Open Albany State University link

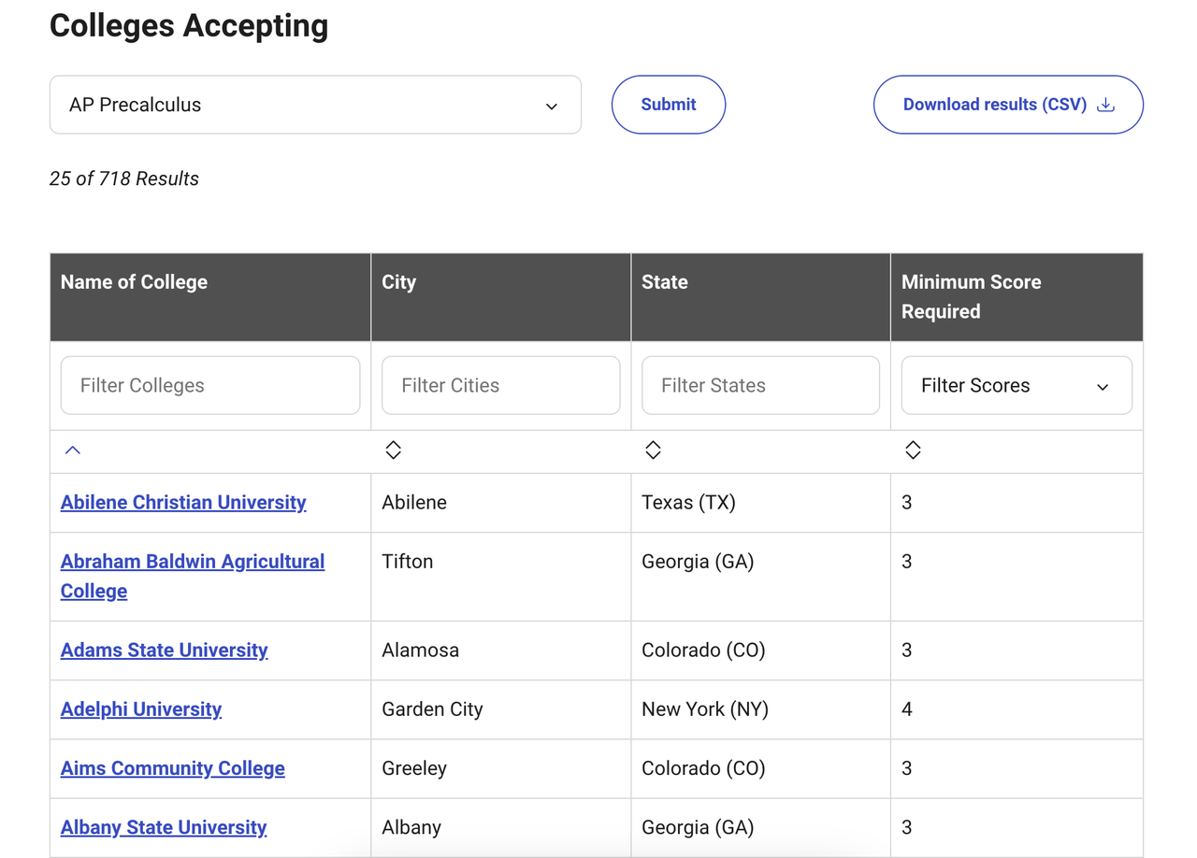[x=164, y=827]
